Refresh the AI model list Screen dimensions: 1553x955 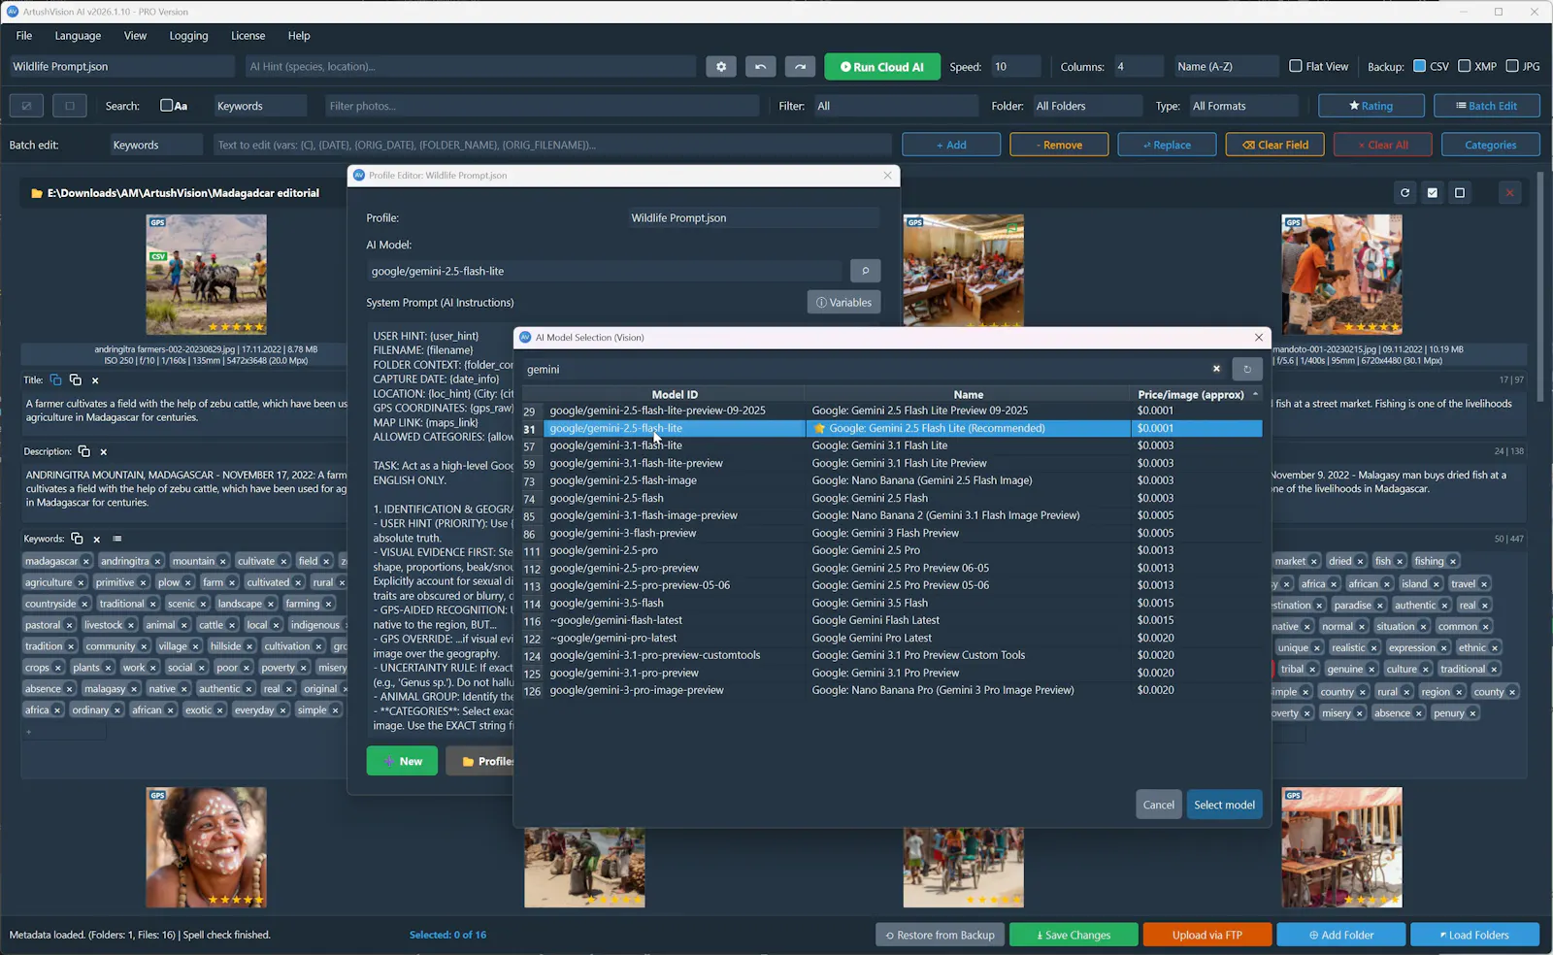[x=1247, y=369]
